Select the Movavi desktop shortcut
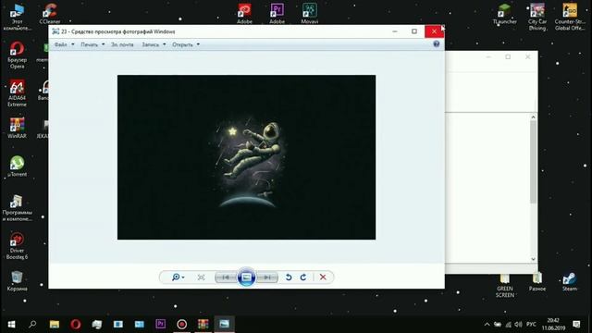The image size is (592, 333). (x=310, y=13)
